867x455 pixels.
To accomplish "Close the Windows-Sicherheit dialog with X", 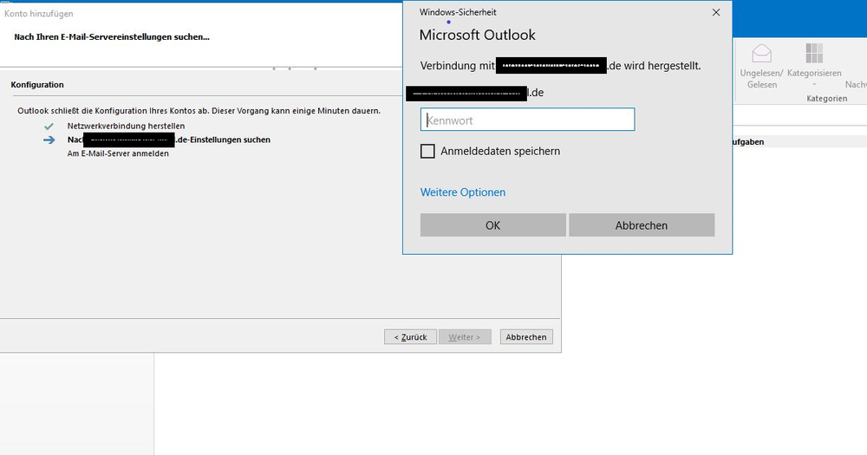I will click(715, 13).
